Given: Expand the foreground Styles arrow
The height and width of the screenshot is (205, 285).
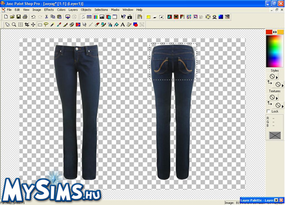Looking at the screenshot, I should pos(277,78).
